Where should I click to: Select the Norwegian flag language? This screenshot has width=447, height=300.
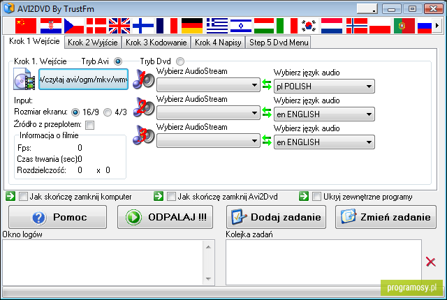tap(357, 26)
